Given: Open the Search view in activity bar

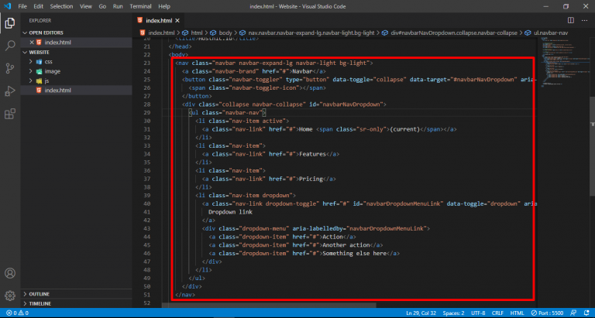Looking at the screenshot, I should tap(10, 46).
